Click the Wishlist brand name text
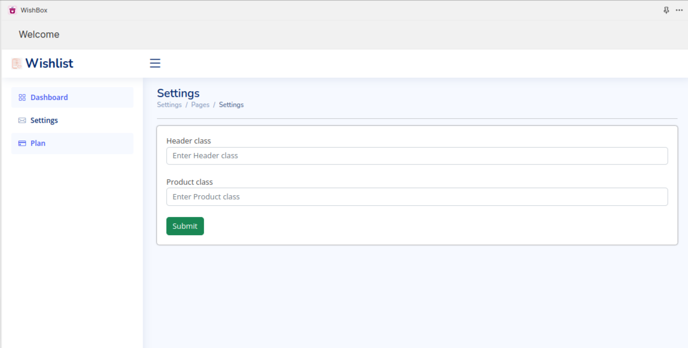Image resolution: width=688 pixels, height=348 pixels. [49, 63]
